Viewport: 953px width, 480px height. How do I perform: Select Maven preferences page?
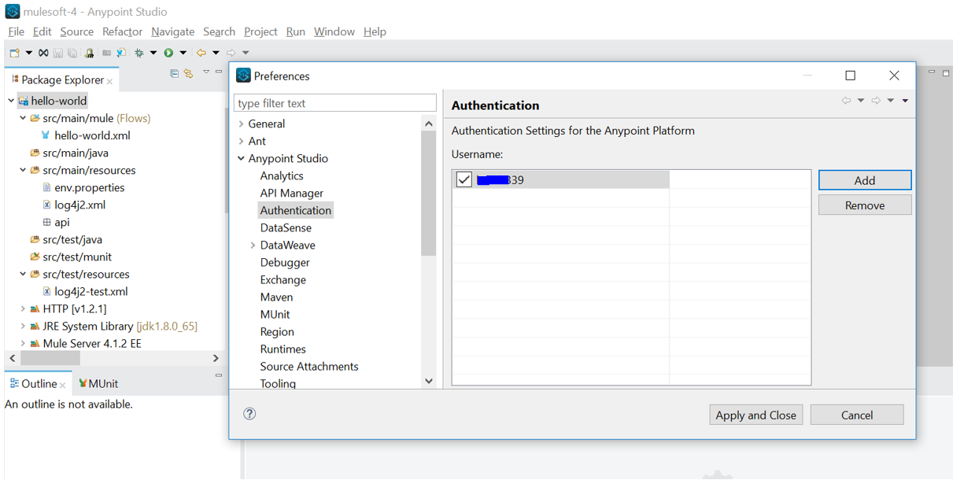(276, 297)
